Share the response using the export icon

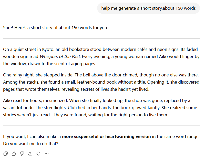click(30, 153)
